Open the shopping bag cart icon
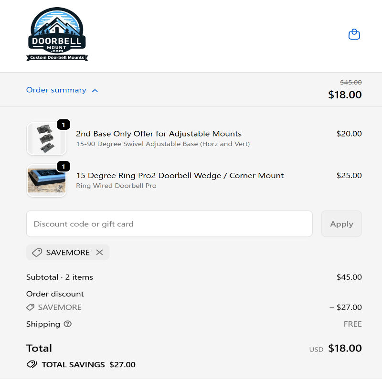This screenshot has height=382, width=382. click(x=354, y=34)
